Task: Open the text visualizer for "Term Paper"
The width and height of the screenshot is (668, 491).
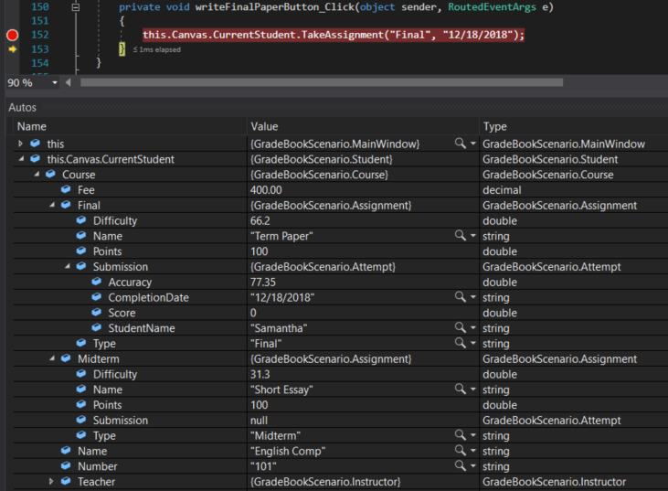Action: 460,235
